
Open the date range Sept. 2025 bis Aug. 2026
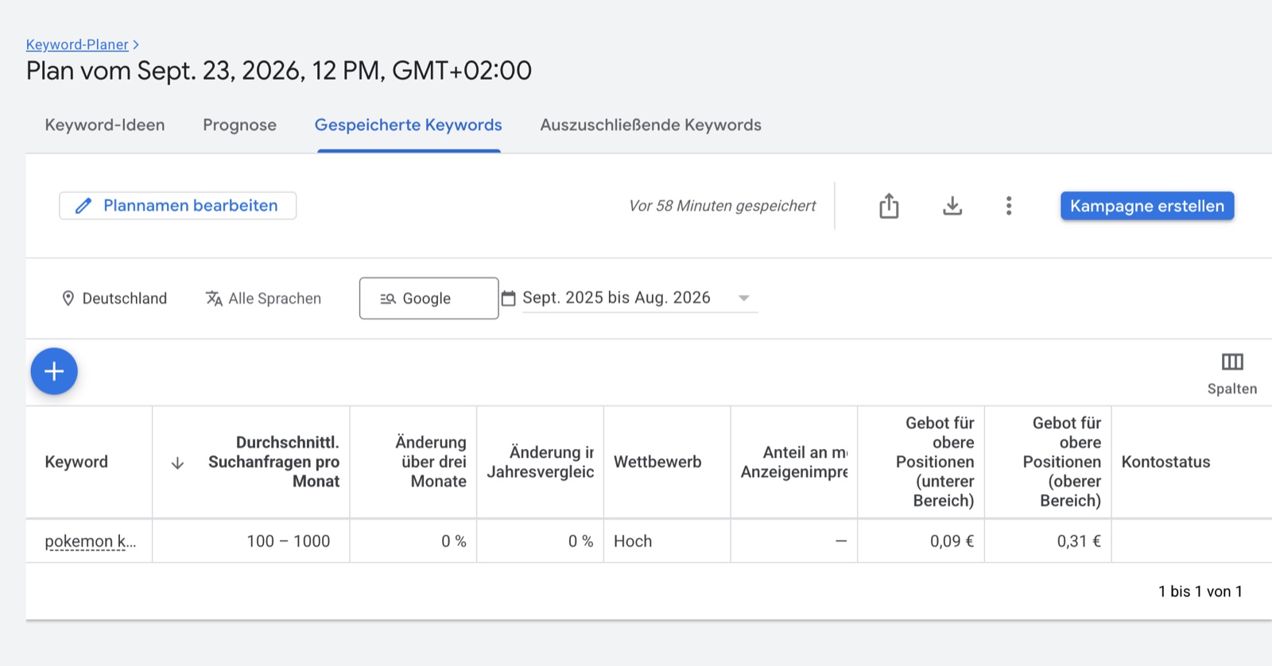[639, 298]
